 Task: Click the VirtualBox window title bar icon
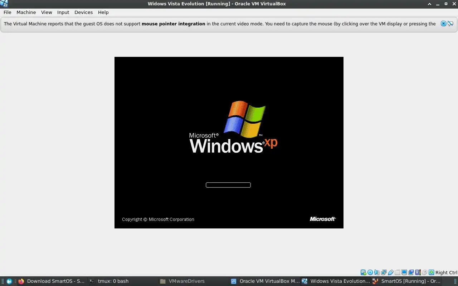4,4
